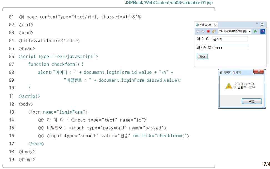Click the <title>Validation</title> code line
Viewport: 270px width, 169px height.
[49, 40]
